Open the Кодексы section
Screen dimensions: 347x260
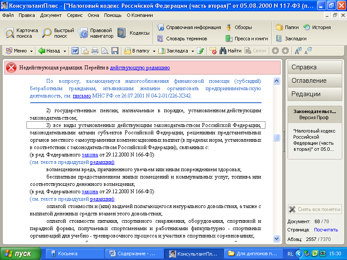[134, 33]
